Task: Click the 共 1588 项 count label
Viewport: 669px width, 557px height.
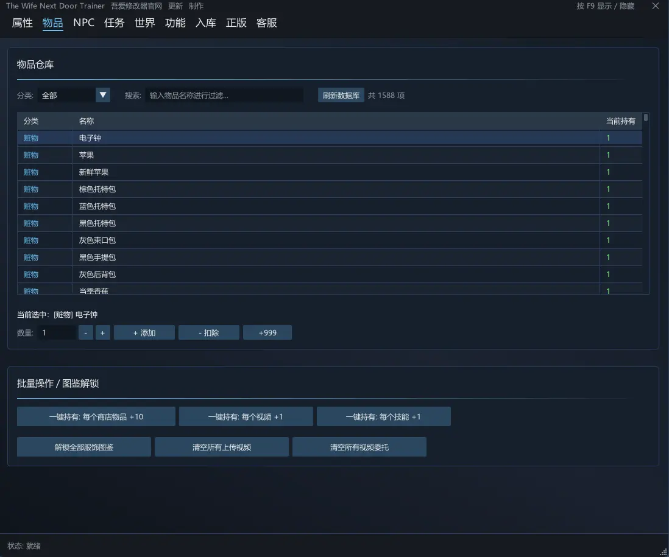Action: [x=386, y=95]
